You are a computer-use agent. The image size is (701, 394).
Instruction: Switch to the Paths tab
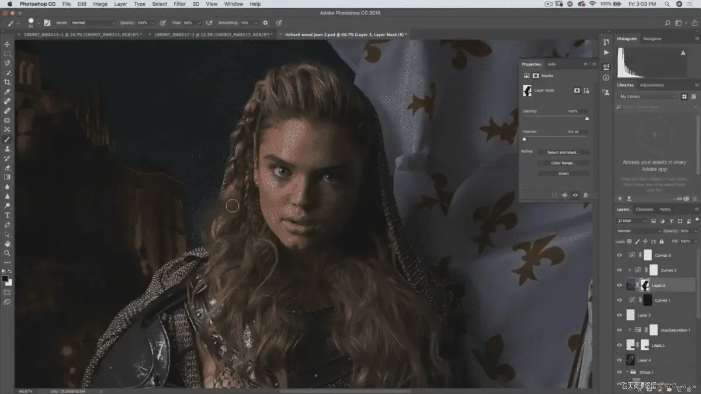click(665, 209)
